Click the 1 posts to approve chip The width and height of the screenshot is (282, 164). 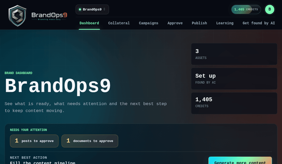pyautogui.click(x=34, y=141)
